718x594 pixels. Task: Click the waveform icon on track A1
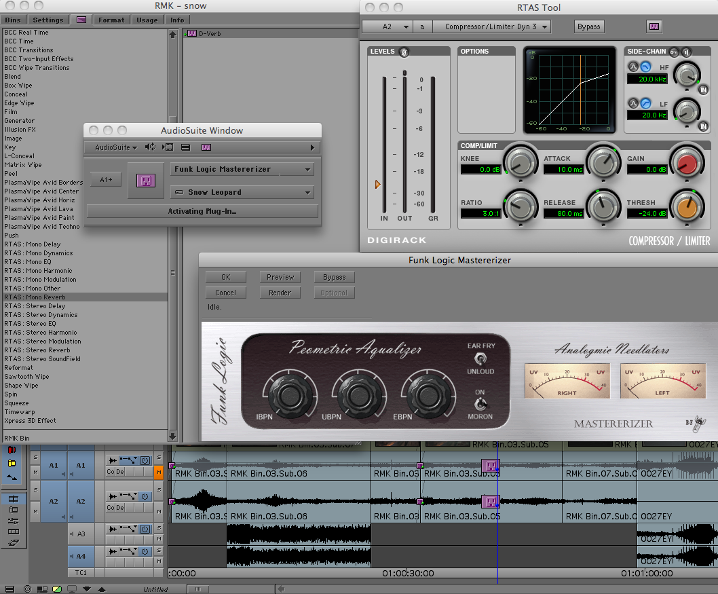pos(113,460)
